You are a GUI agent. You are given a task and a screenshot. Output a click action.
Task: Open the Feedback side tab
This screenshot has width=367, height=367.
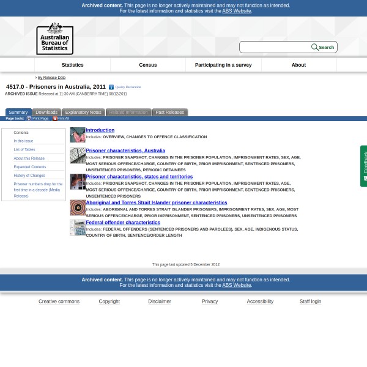(x=363, y=166)
